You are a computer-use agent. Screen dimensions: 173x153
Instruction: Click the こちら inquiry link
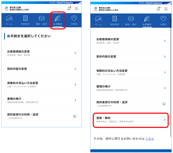150,139
